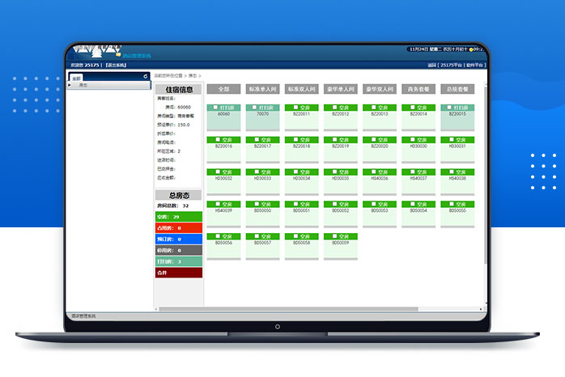Image resolution: width=565 pixels, height=377 pixels.
Task: Click the 房间总数 32 text
Action: [x=173, y=205]
